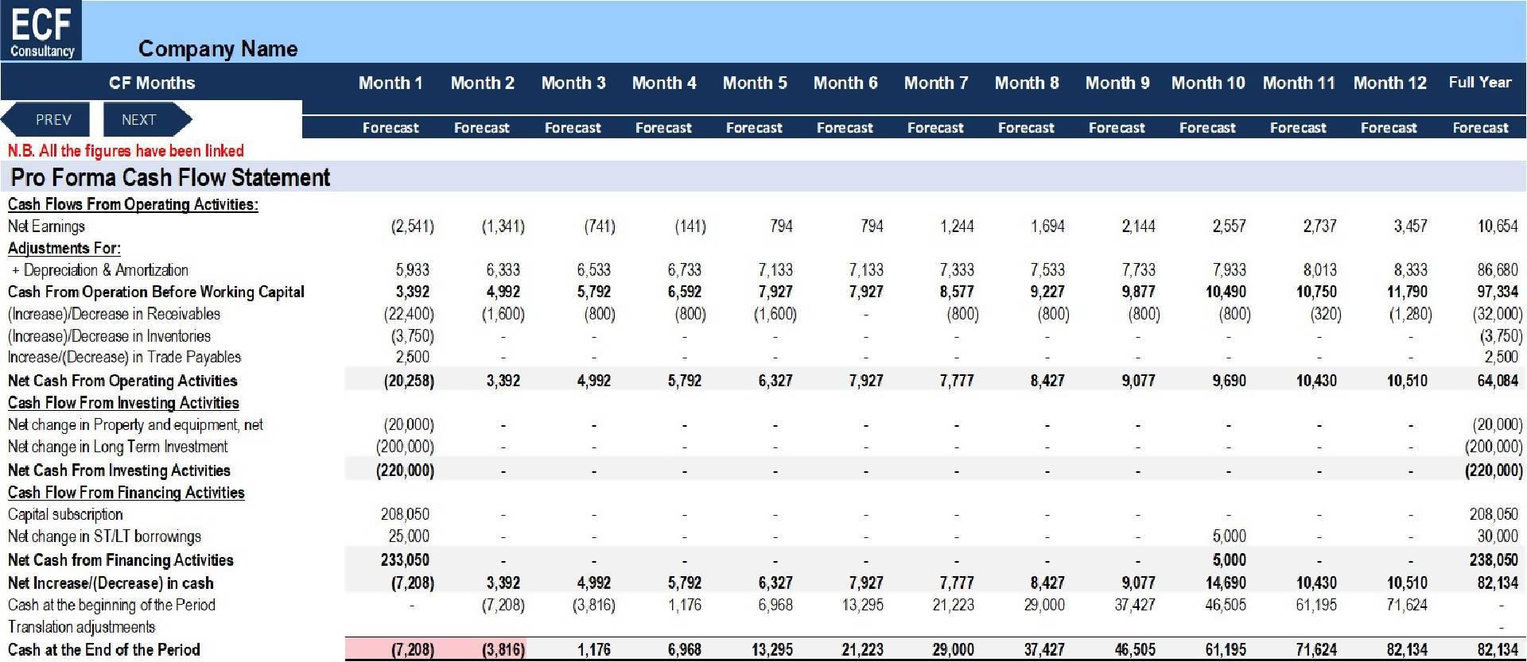Select the Month 10 column header

point(1208,83)
